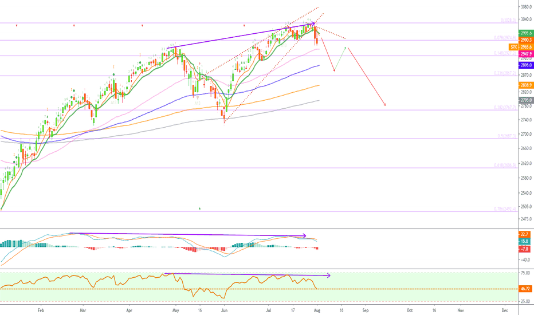Image resolution: width=534 pixels, height=315 pixels.
Task: Click the blue 2898.0 moving average label
Action: point(526,65)
